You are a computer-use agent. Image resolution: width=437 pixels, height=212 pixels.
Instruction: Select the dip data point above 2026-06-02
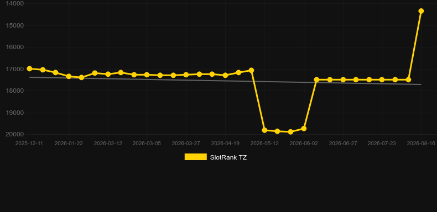(304, 129)
